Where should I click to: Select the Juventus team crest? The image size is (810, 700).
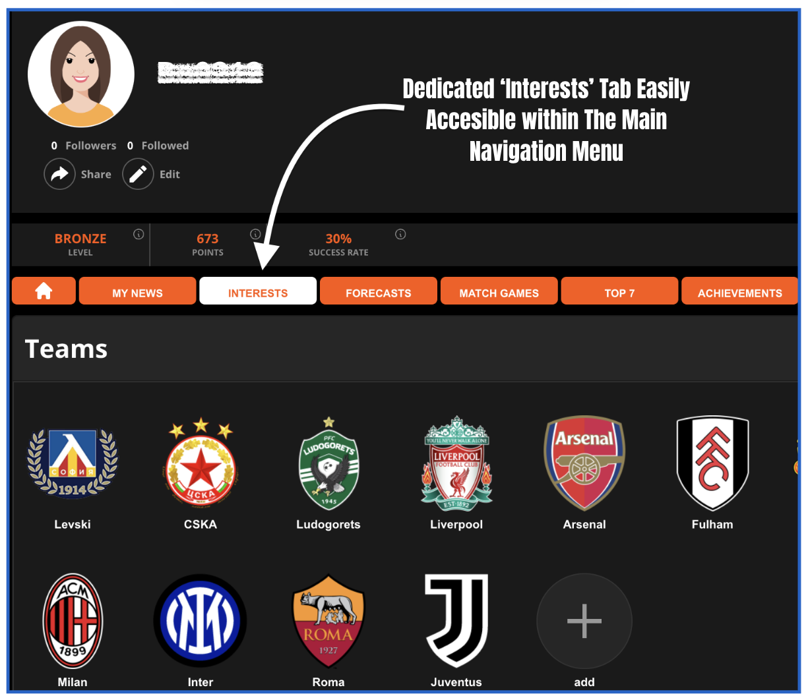click(456, 621)
